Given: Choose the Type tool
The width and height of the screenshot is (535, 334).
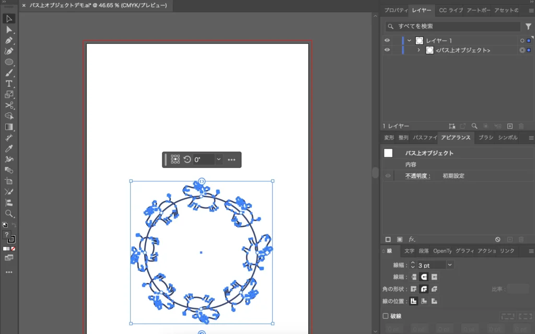Looking at the screenshot, I should tap(9, 84).
